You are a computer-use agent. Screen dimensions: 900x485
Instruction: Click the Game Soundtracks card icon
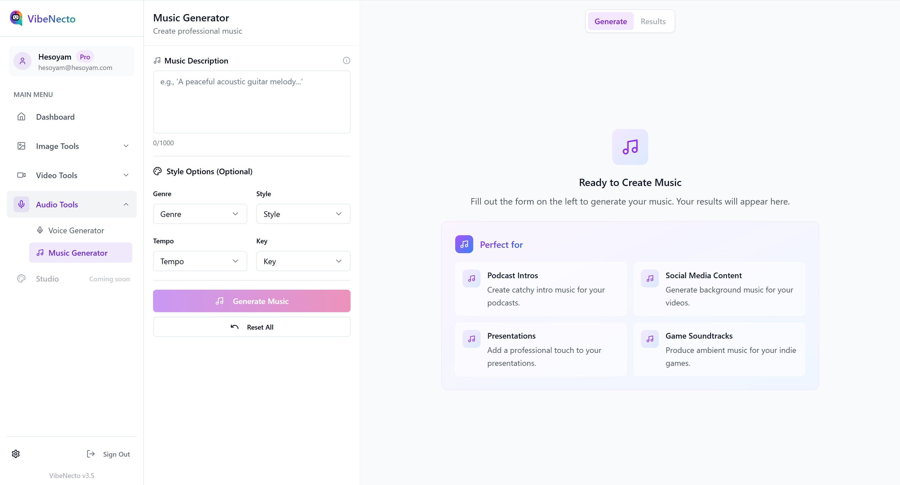[650, 339]
